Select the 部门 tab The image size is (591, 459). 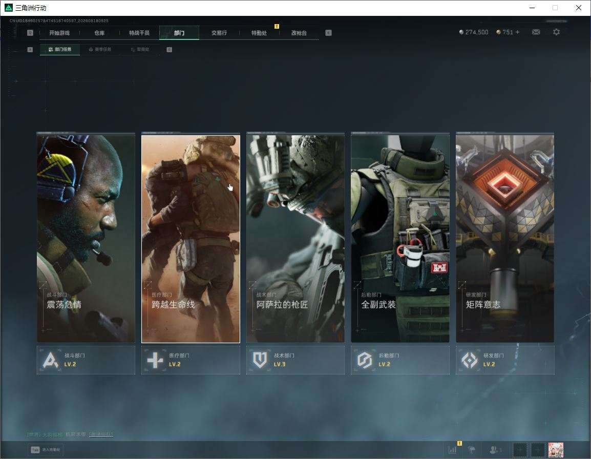(179, 33)
